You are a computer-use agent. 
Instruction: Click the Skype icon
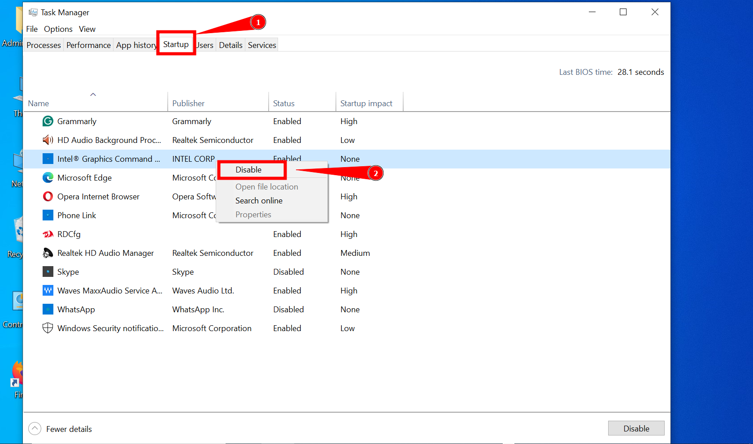pyautogui.click(x=48, y=272)
